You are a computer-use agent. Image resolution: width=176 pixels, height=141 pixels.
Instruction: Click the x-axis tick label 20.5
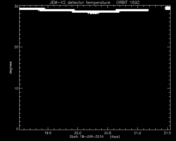coord(108,133)
